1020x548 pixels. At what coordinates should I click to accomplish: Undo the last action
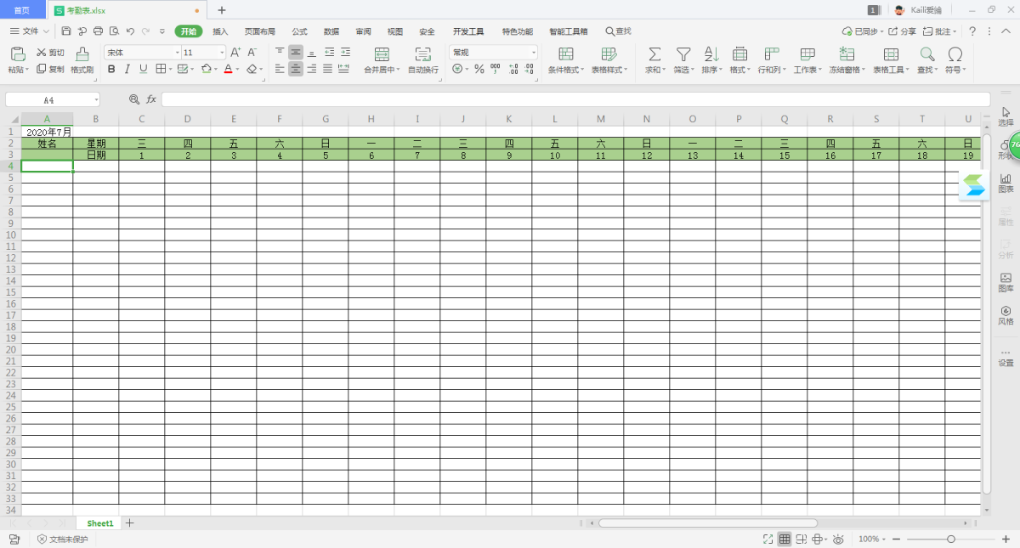tap(130, 31)
